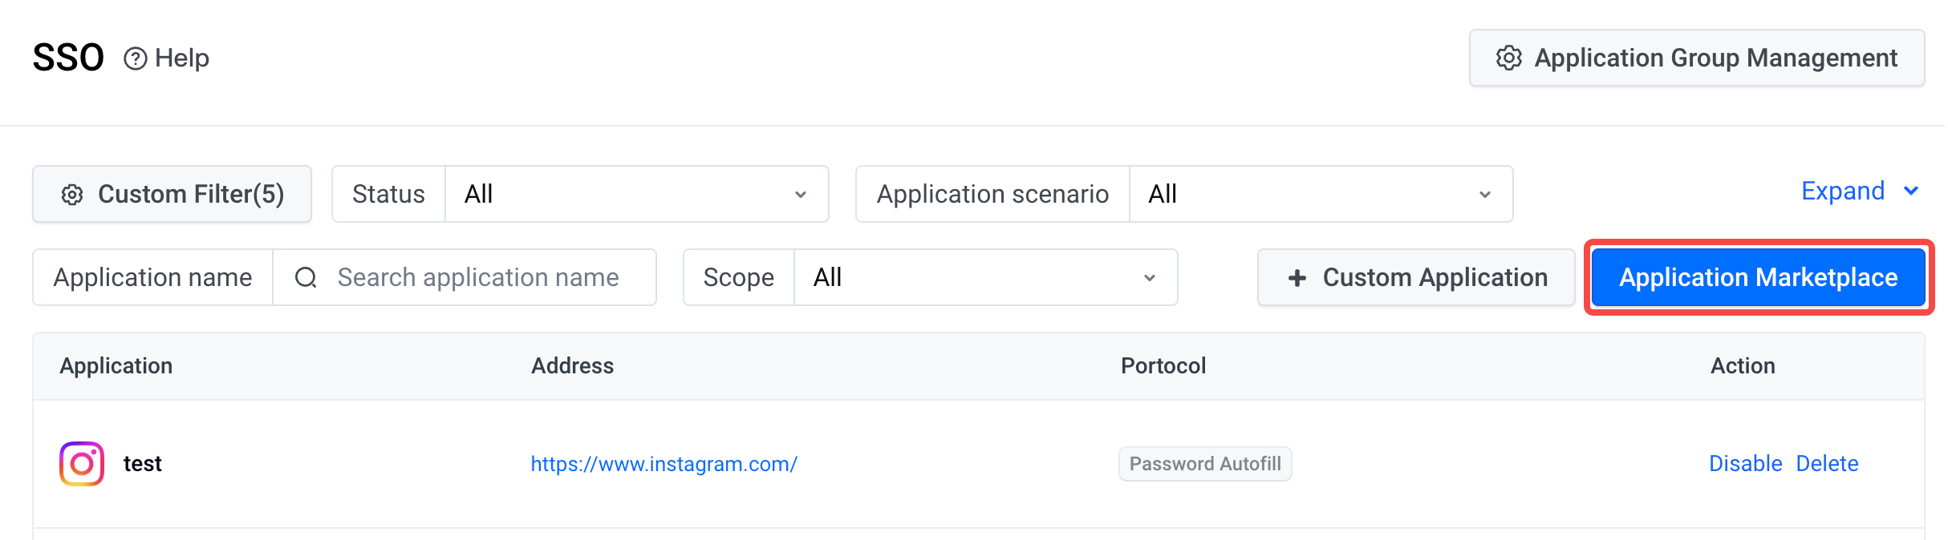Open the Application scenario dropdown

pyautogui.click(x=1321, y=194)
